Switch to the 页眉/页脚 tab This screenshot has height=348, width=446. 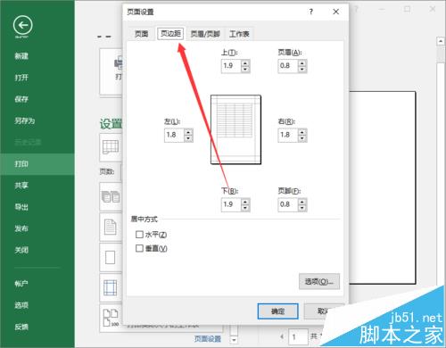pos(205,34)
